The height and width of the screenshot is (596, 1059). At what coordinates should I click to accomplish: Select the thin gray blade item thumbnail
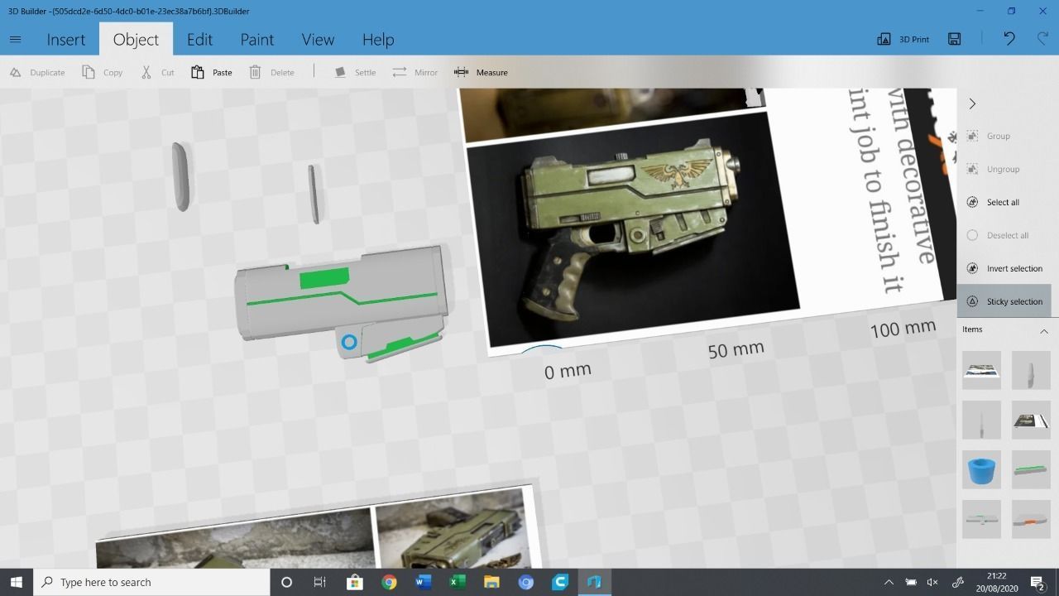click(x=981, y=421)
